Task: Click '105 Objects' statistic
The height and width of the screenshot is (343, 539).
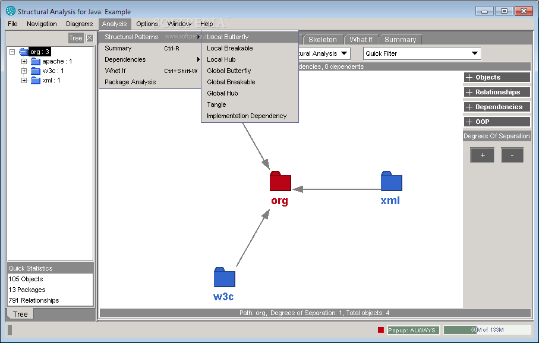Action: (26, 279)
